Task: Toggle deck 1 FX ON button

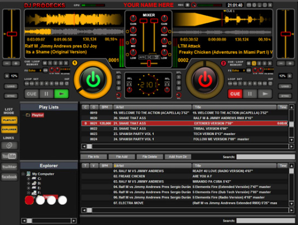Action: [45, 70]
